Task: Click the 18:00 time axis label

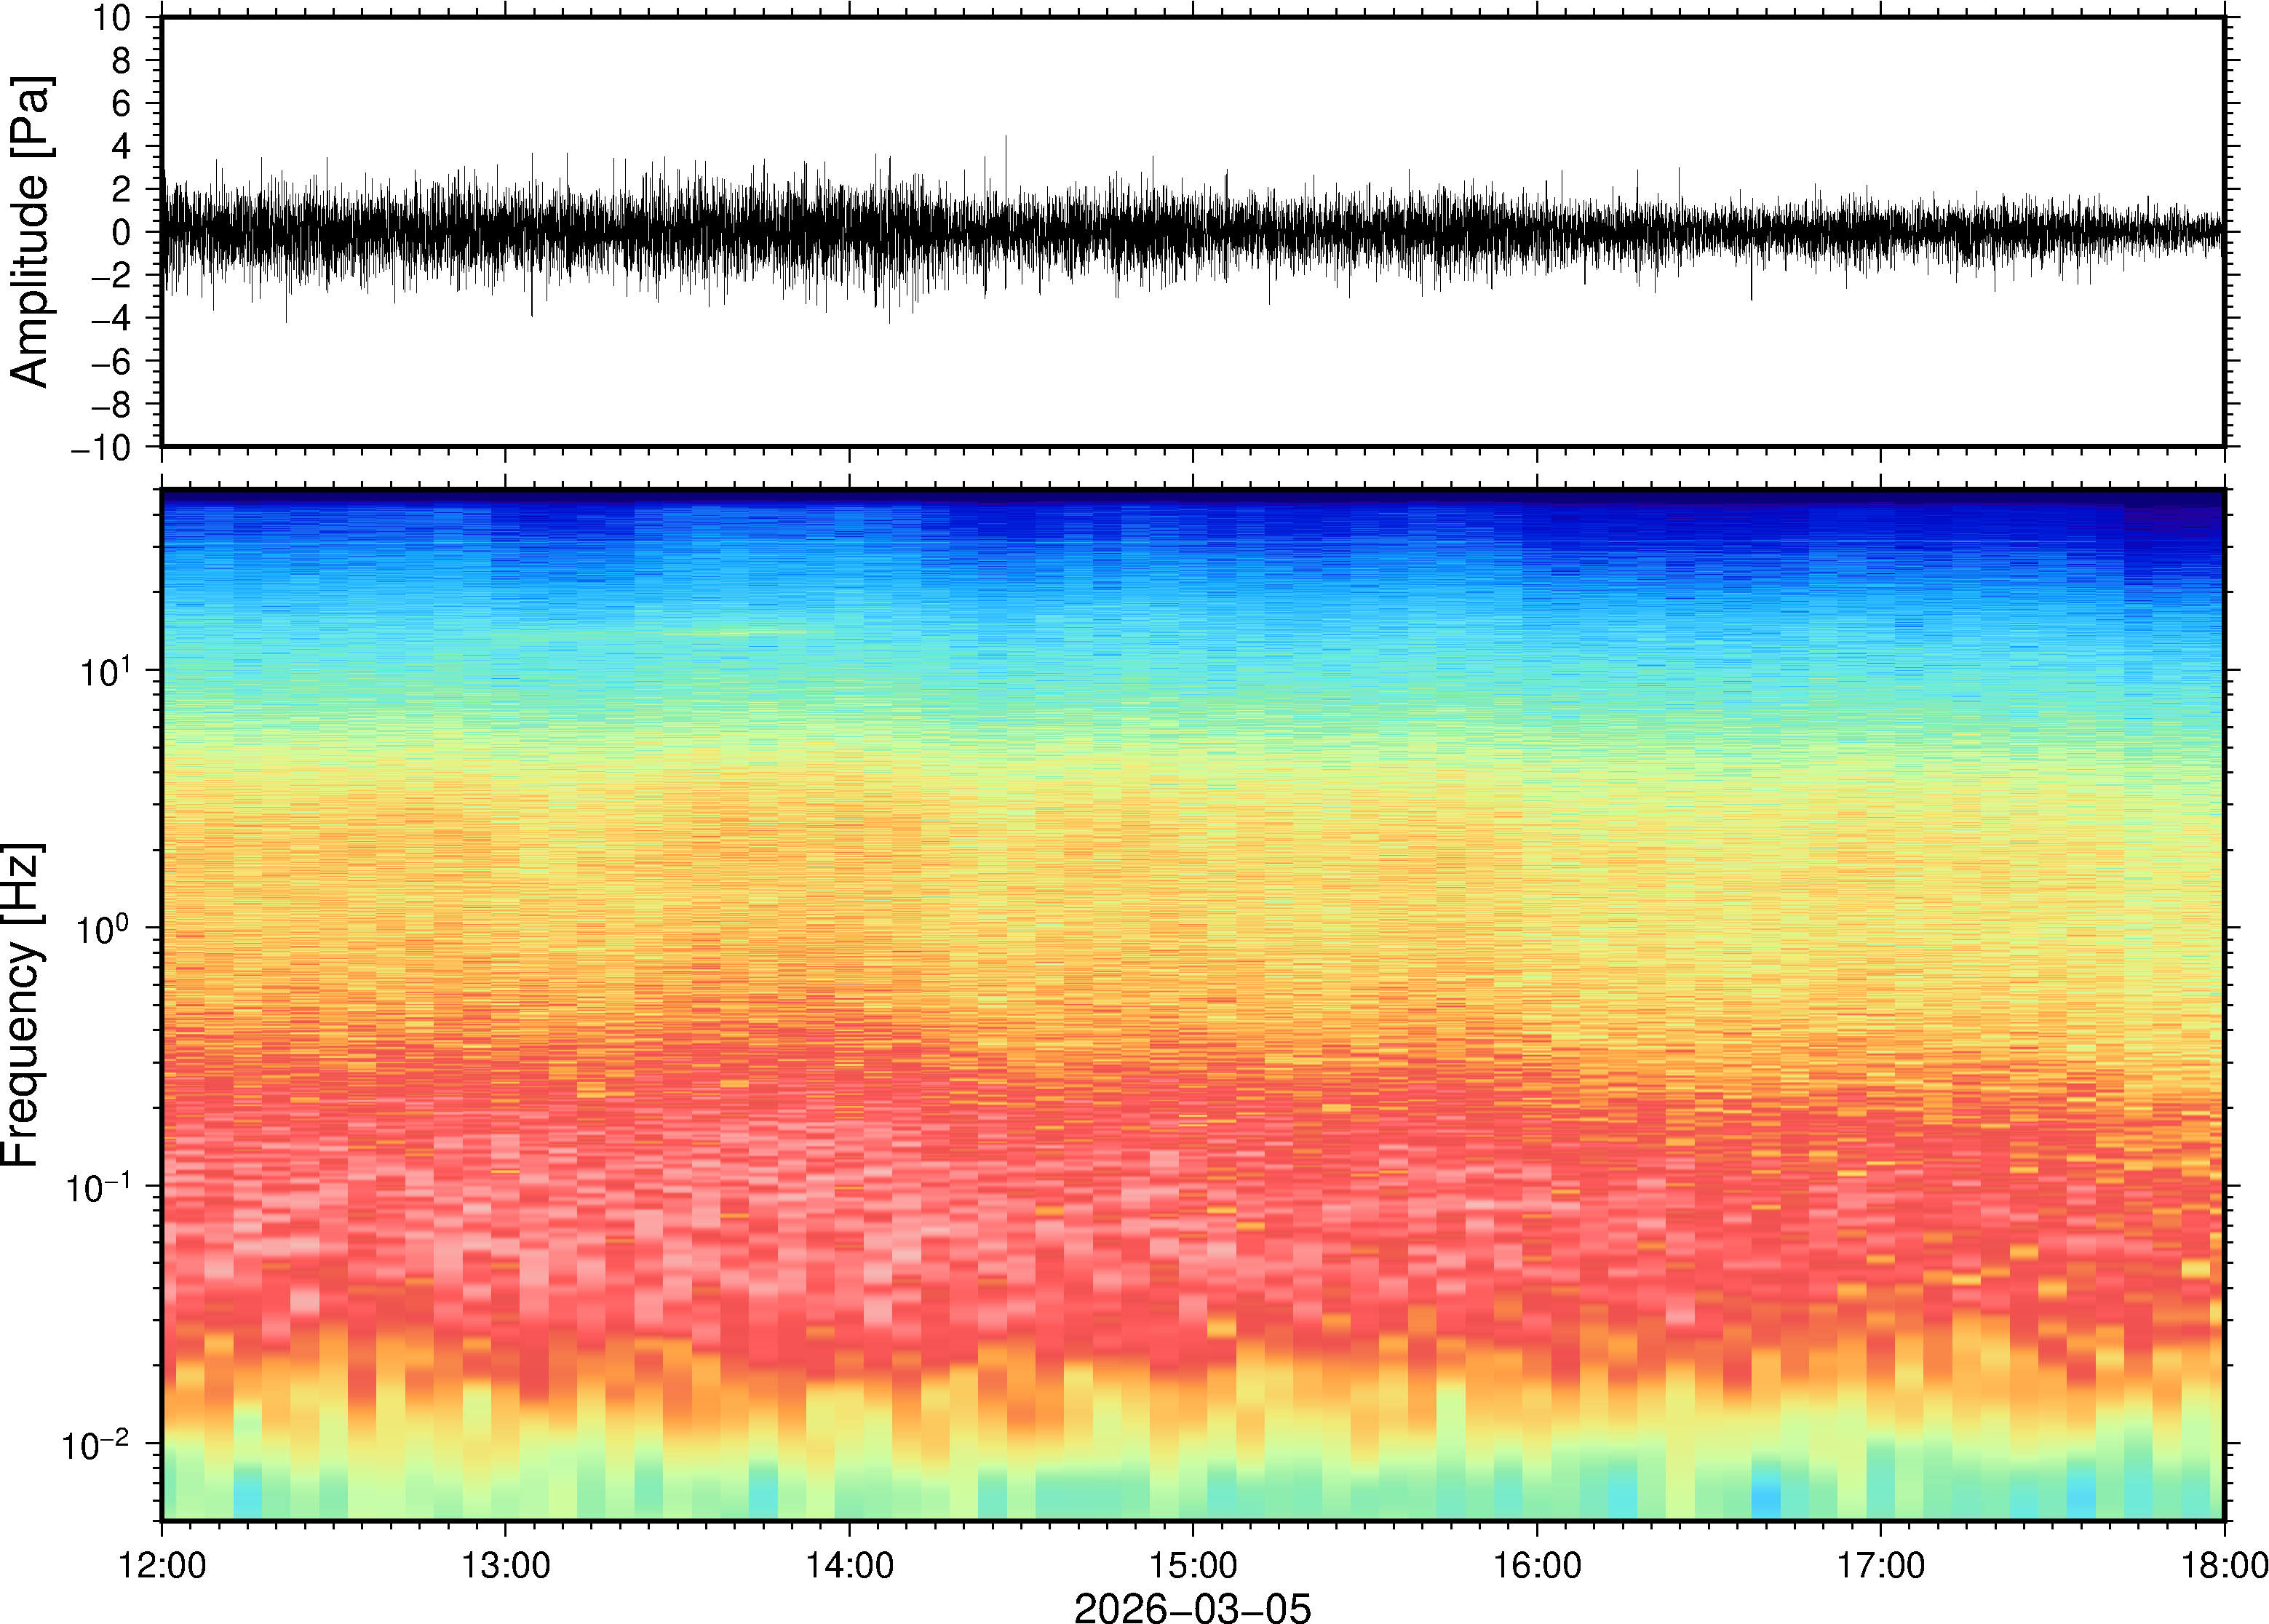Action: click(x=2223, y=1565)
